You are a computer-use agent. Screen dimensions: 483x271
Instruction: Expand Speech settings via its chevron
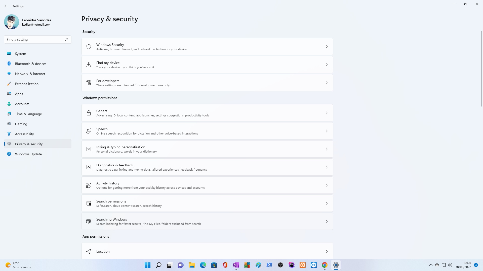(x=327, y=131)
